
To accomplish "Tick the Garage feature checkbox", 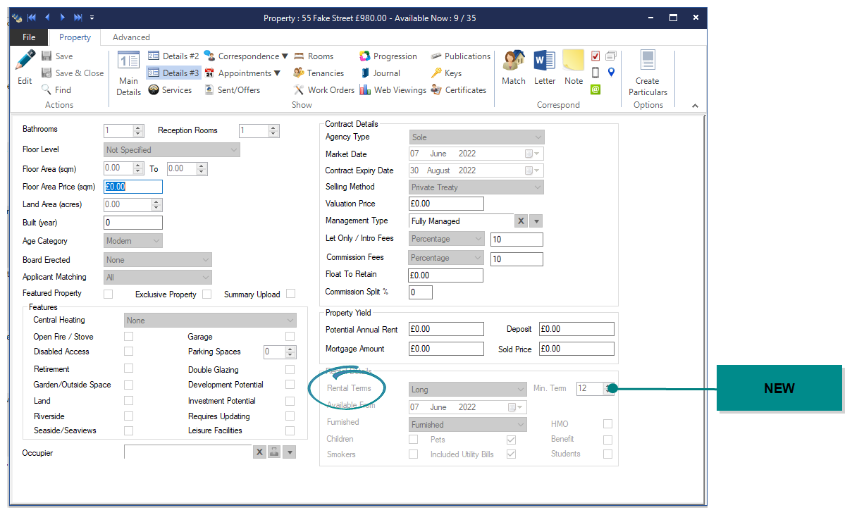I will (x=290, y=337).
